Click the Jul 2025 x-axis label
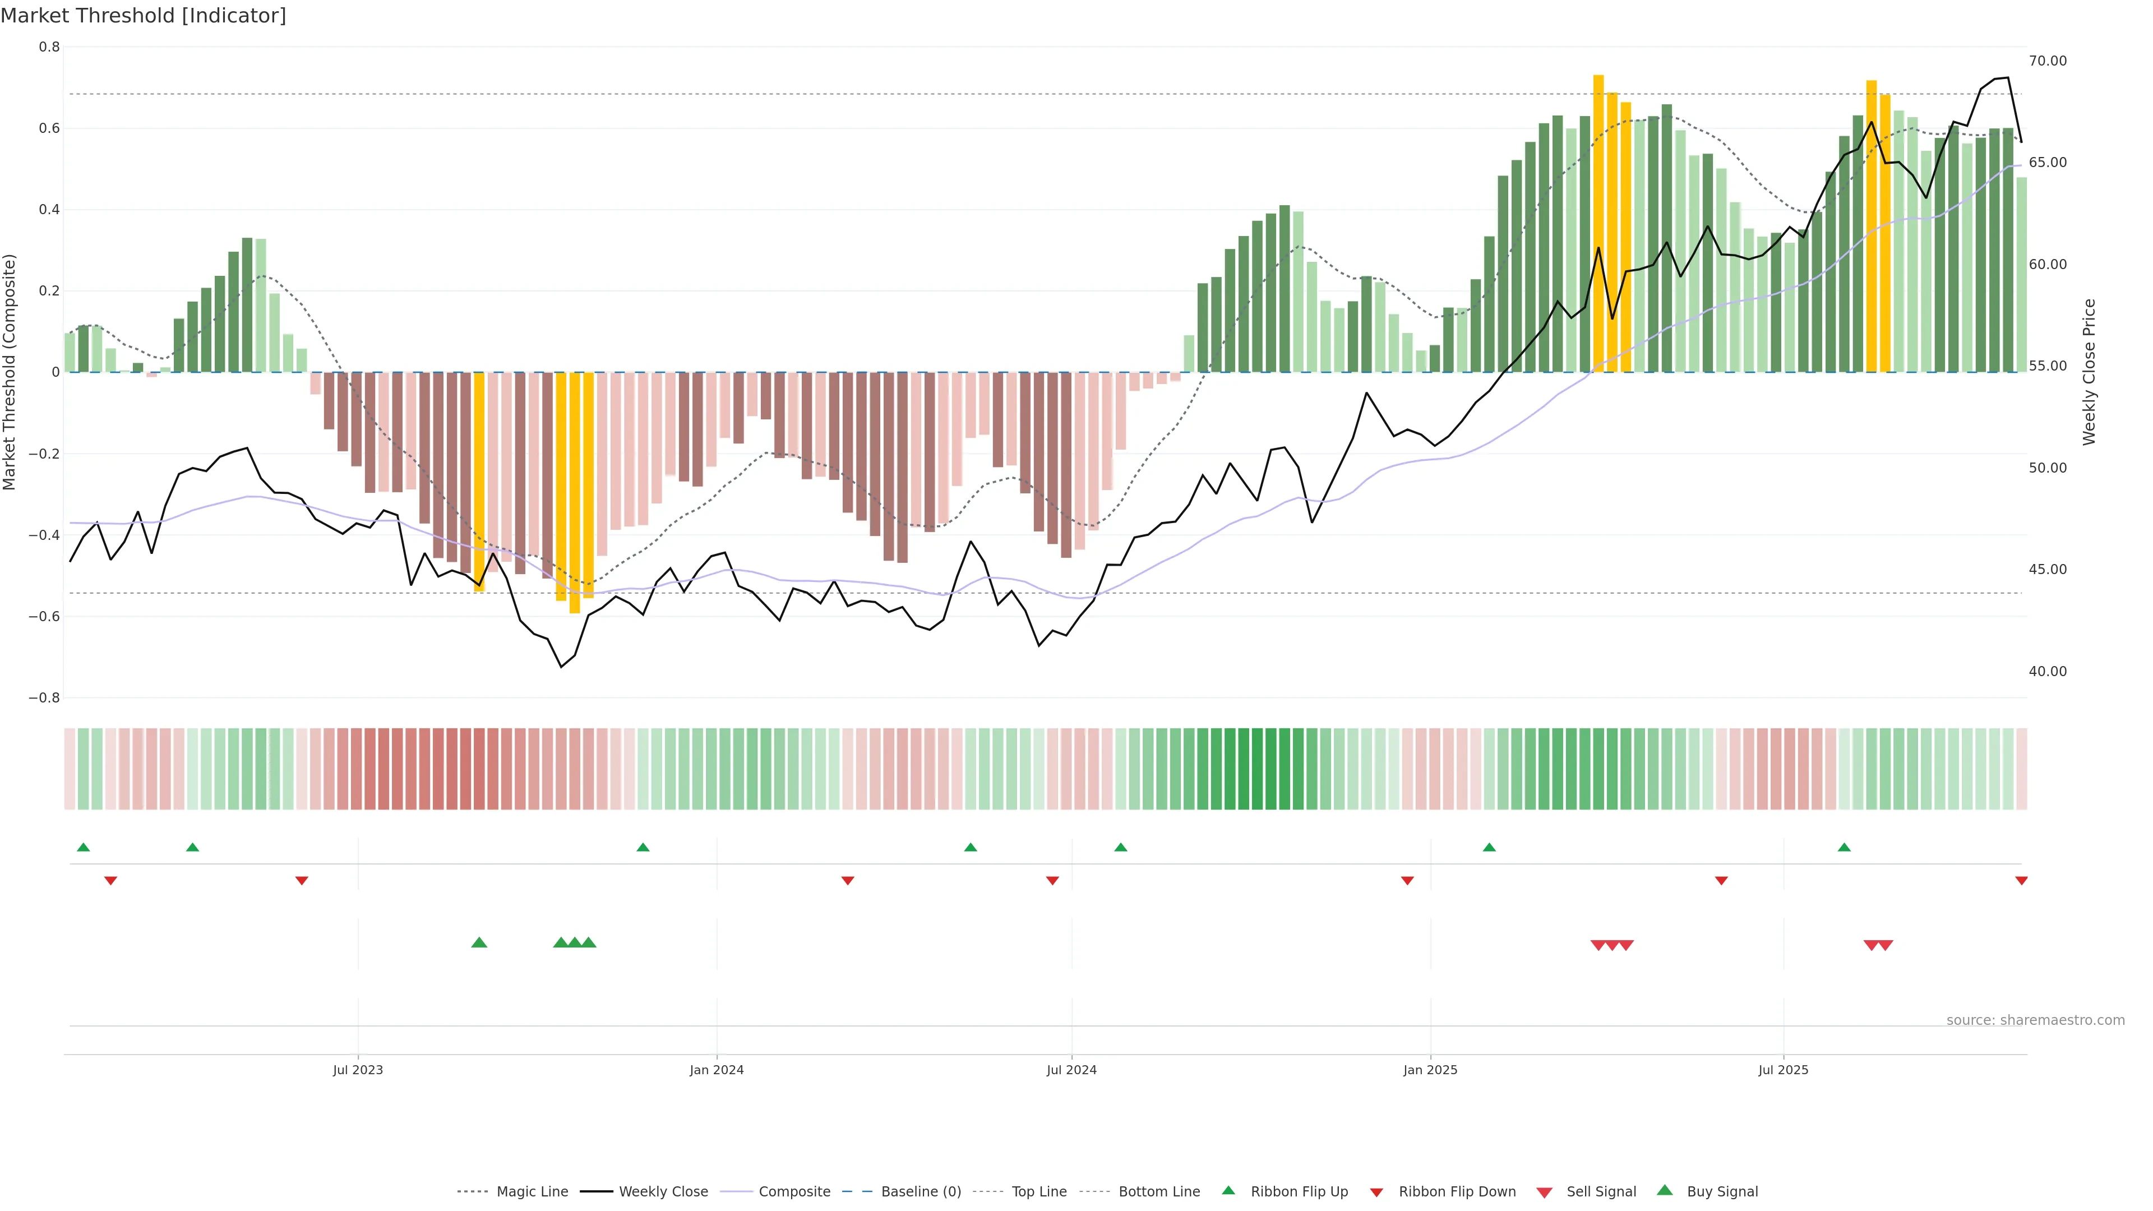 pyautogui.click(x=1783, y=1070)
